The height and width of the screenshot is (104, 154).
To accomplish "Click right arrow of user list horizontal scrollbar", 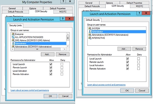I will click(x=64, y=49).
